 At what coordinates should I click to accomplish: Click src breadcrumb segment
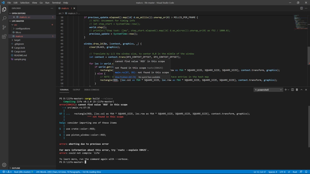(60, 13)
